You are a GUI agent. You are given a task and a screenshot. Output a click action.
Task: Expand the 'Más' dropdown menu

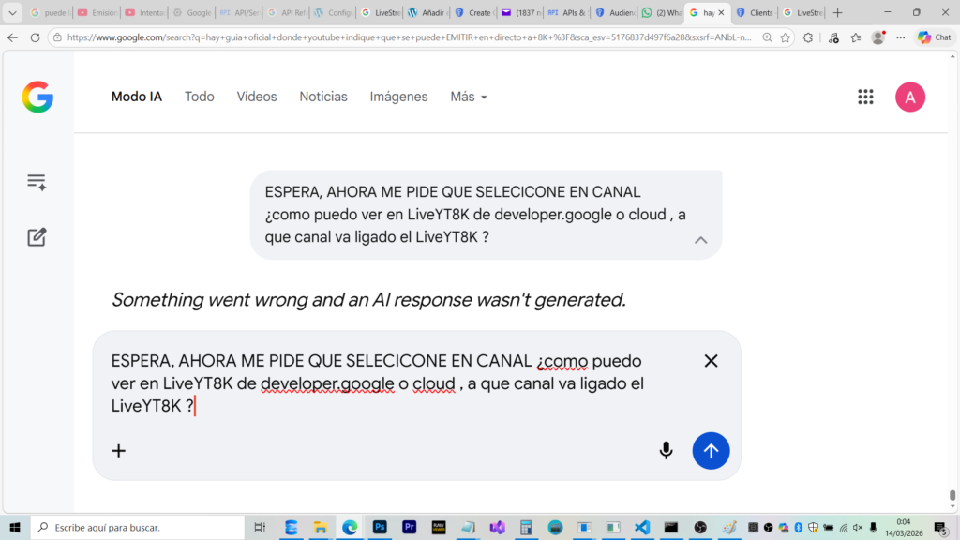point(469,97)
